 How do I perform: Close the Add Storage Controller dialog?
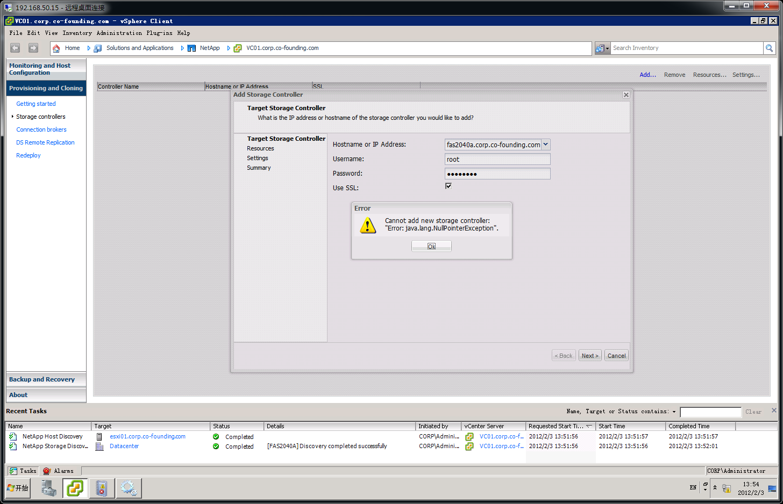point(626,95)
